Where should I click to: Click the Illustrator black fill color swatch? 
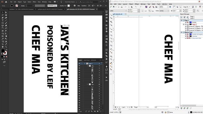(3, 51)
